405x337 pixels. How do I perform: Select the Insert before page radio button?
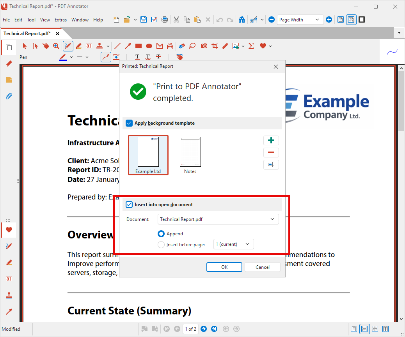coord(160,244)
